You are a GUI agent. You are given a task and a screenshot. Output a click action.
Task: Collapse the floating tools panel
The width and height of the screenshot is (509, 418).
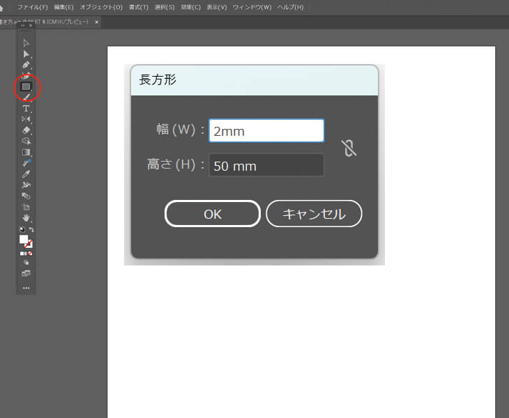pyautogui.click(x=23, y=26)
